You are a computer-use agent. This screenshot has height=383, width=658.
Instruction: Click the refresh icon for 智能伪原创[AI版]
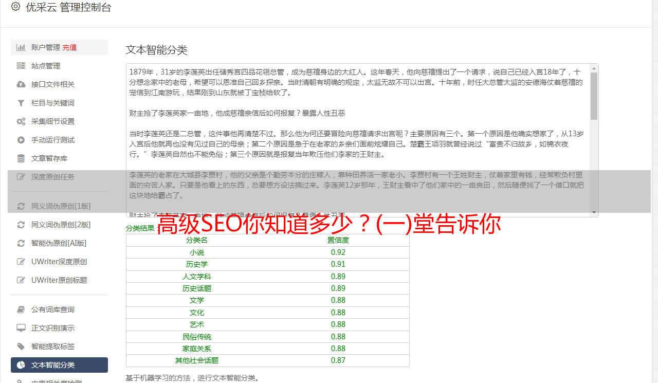click(21, 243)
